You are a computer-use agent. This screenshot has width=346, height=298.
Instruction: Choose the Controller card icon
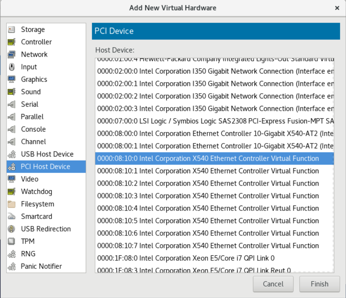11,42
